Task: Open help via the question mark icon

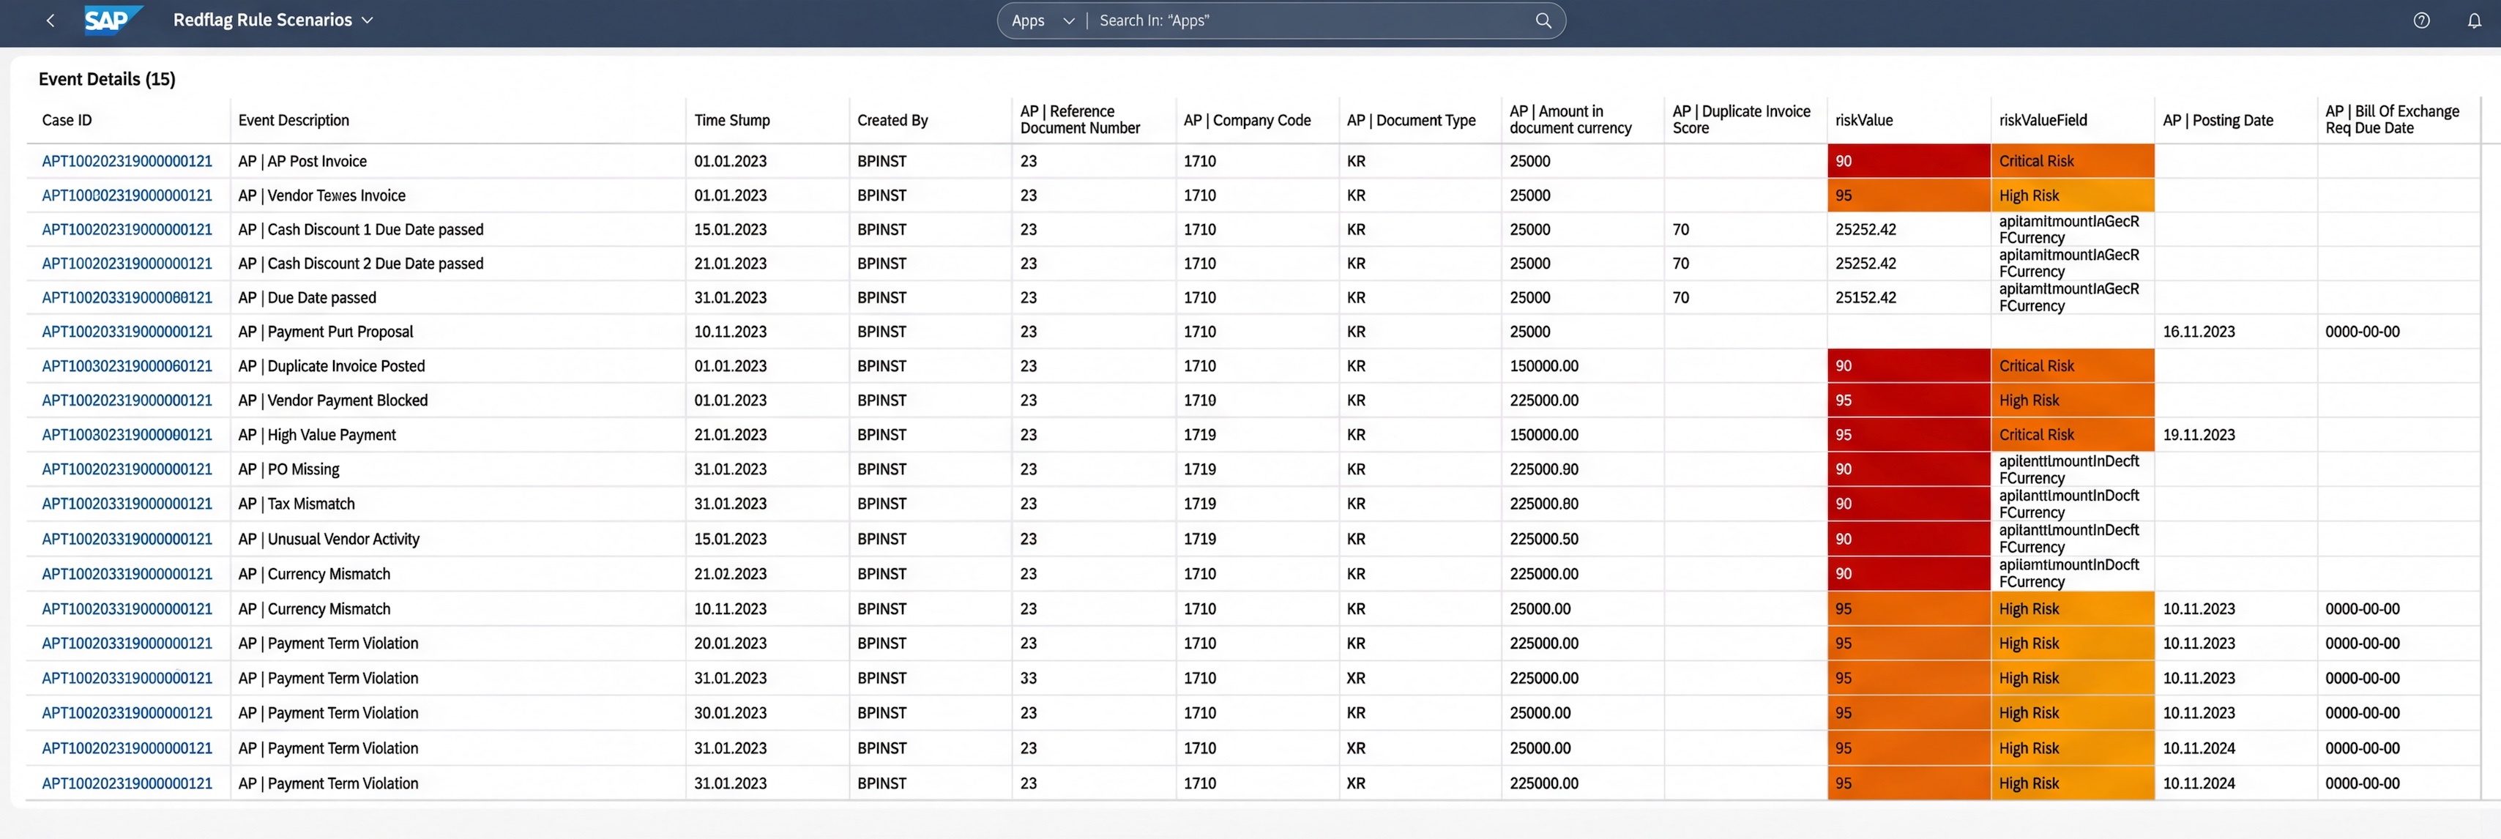Action: (x=2420, y=20)
